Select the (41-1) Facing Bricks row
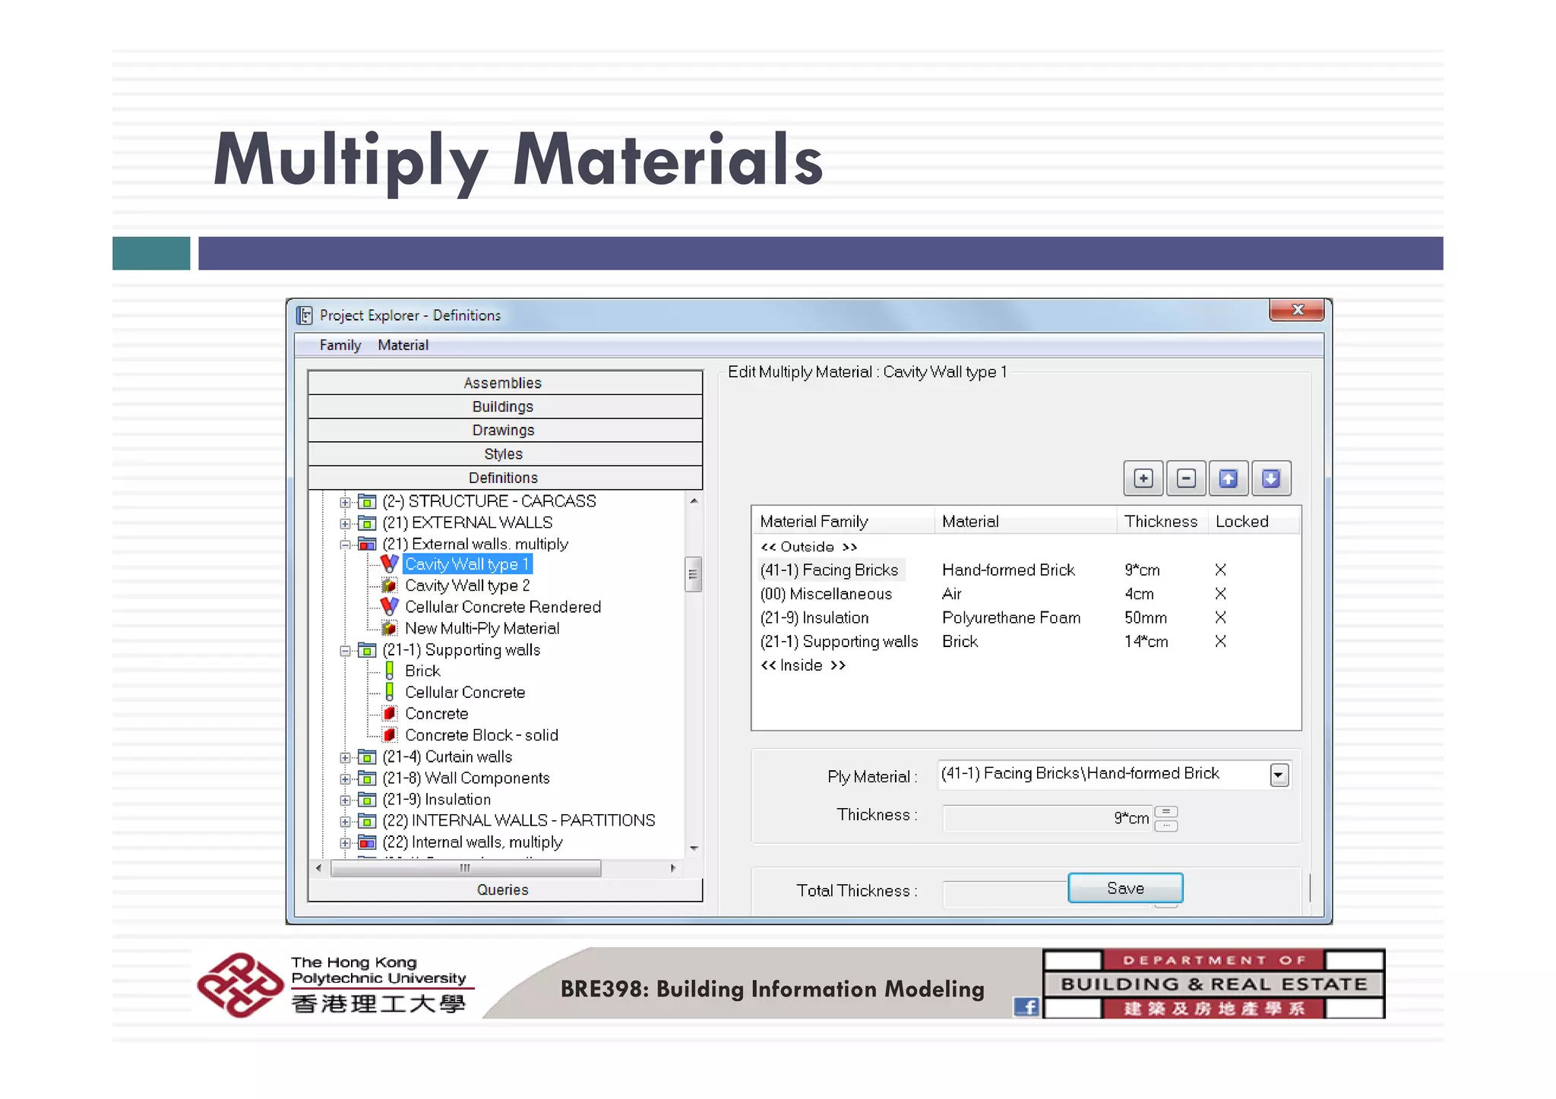Screen dimensions: 1556x1099 tap(1026, 570)
